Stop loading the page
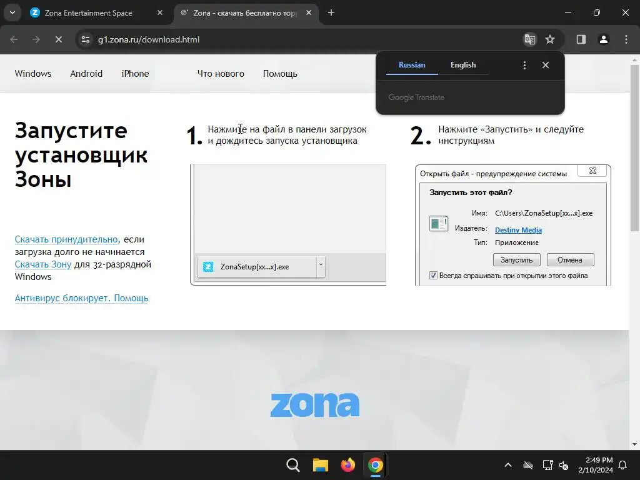Image resolution: width=640 pixels, height=480 pixels. (x=58, y=39)
